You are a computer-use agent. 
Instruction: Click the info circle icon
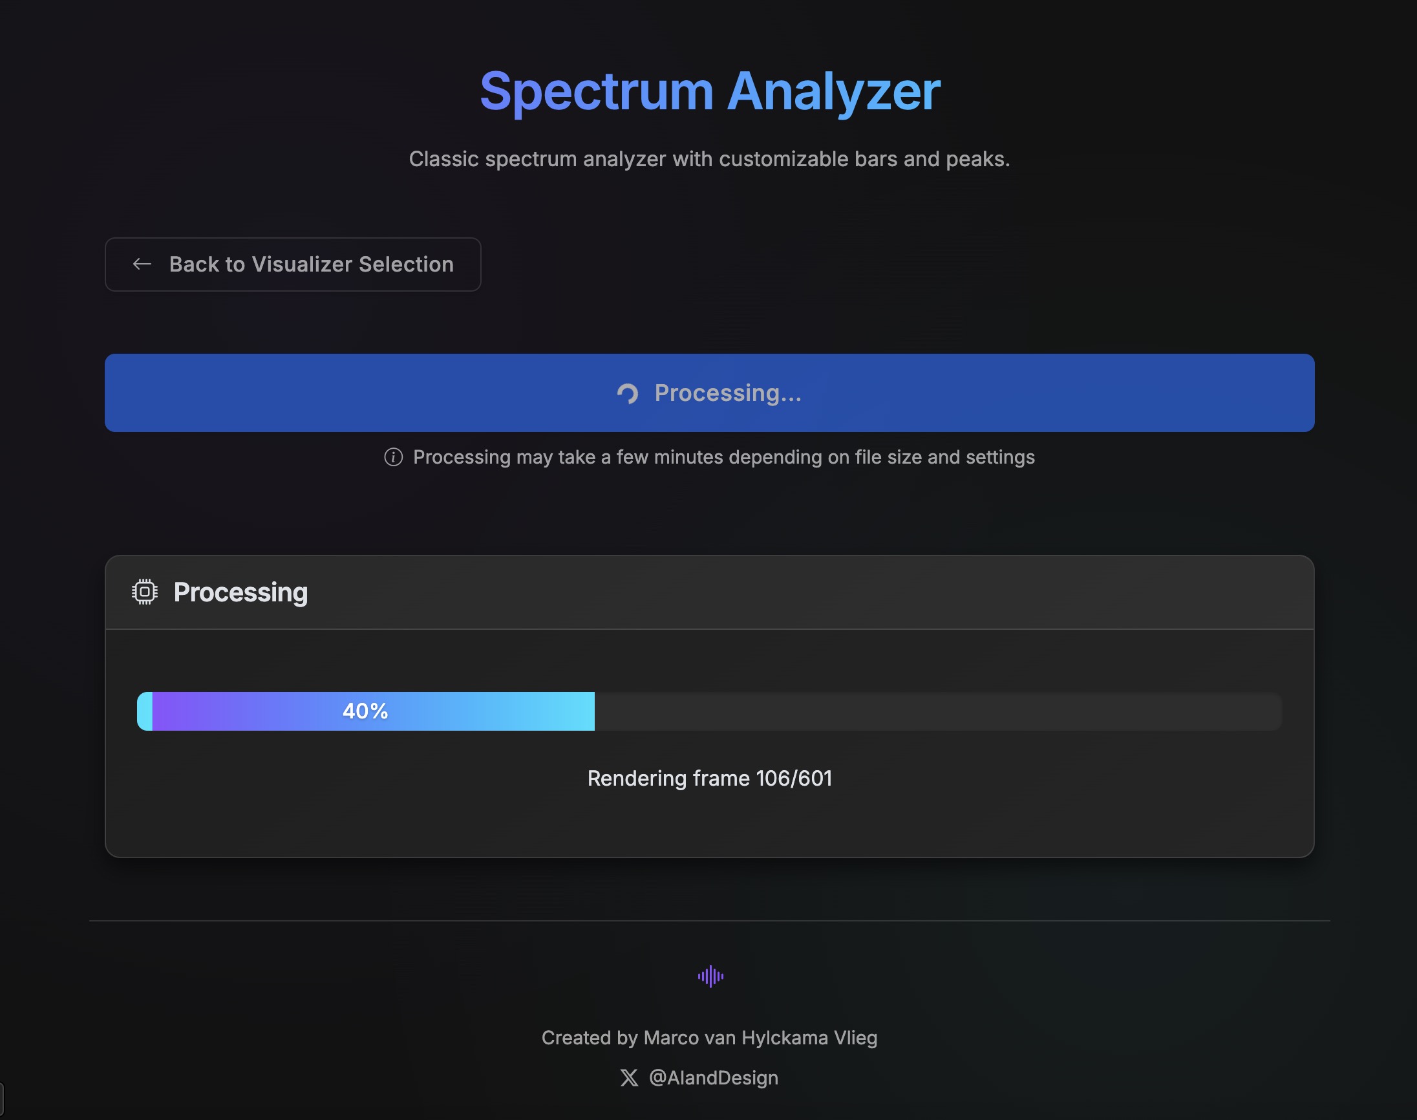(x=393, y=457)
